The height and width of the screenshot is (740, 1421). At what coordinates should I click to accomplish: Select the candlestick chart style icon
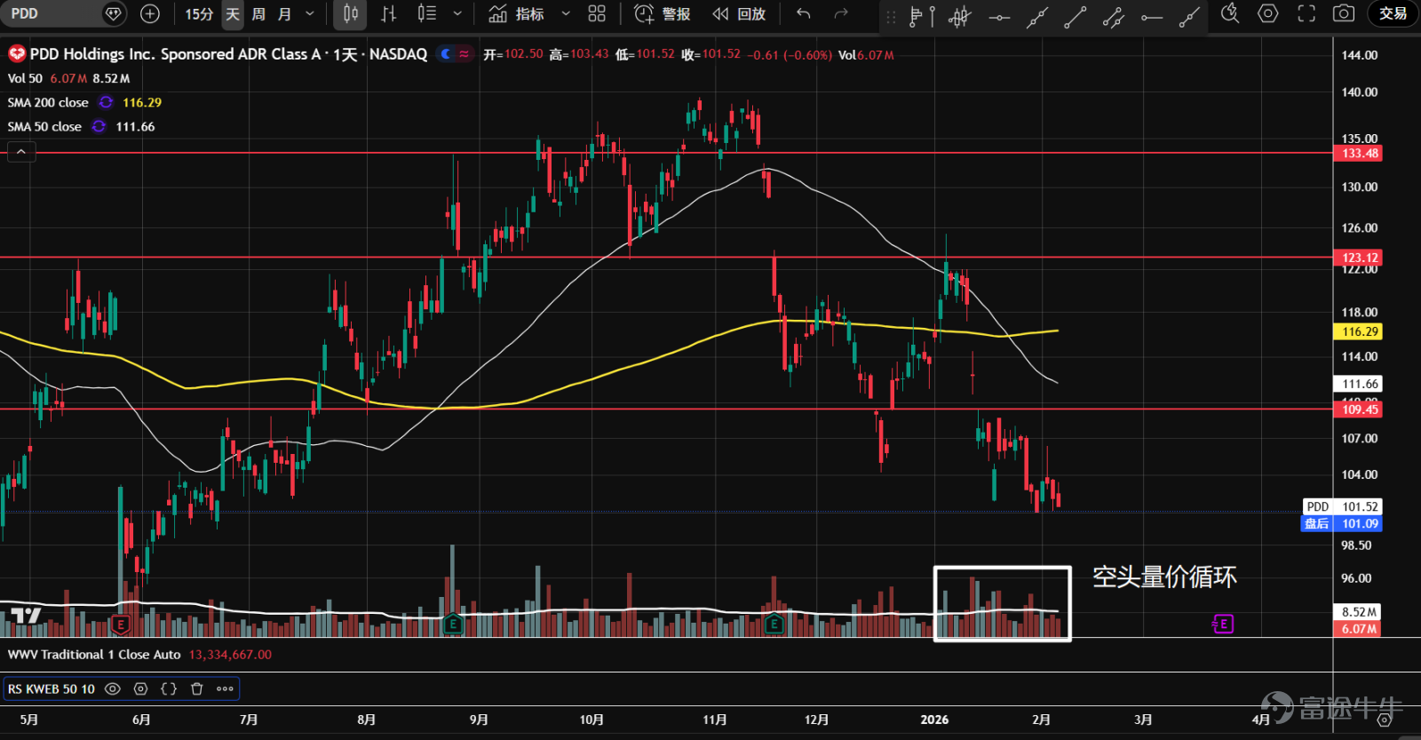[351, 13]
